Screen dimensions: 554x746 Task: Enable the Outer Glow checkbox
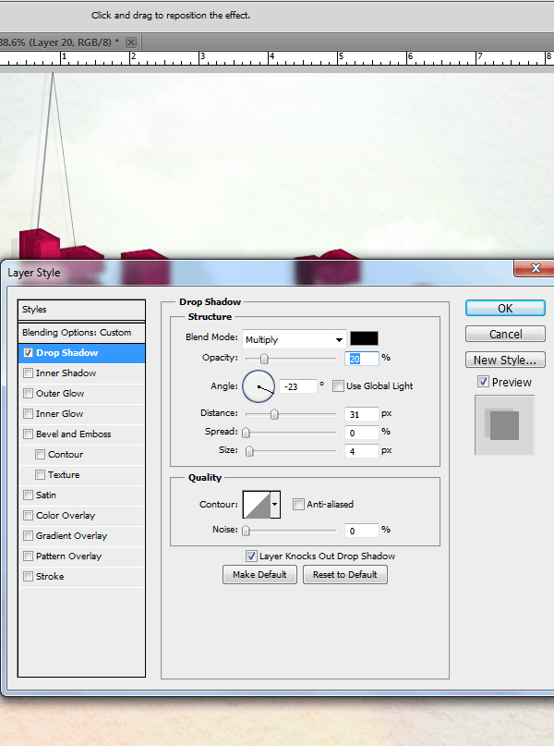point(28,394)
